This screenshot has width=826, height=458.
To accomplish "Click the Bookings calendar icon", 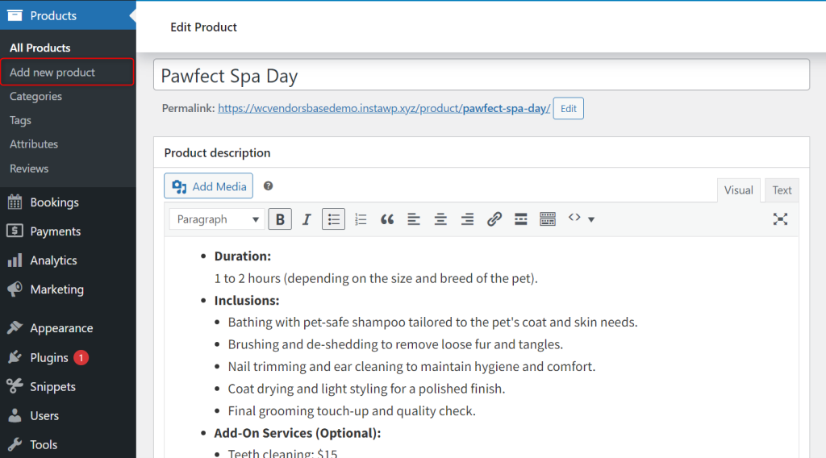I will [x=15, y=202].
